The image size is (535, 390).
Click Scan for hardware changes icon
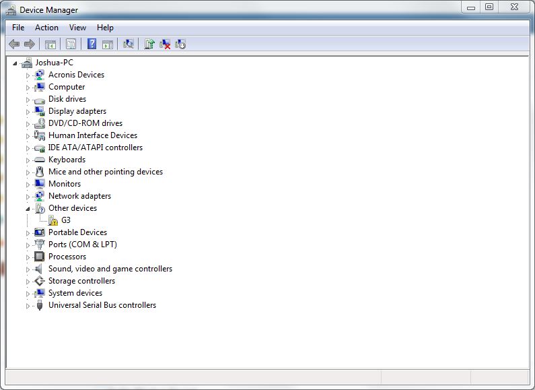coord(129,44)
